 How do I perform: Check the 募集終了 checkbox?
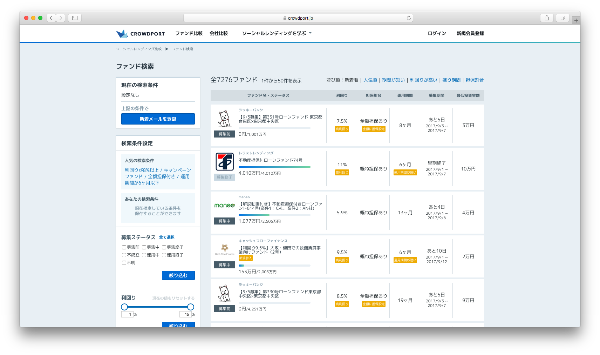(164, 247)
